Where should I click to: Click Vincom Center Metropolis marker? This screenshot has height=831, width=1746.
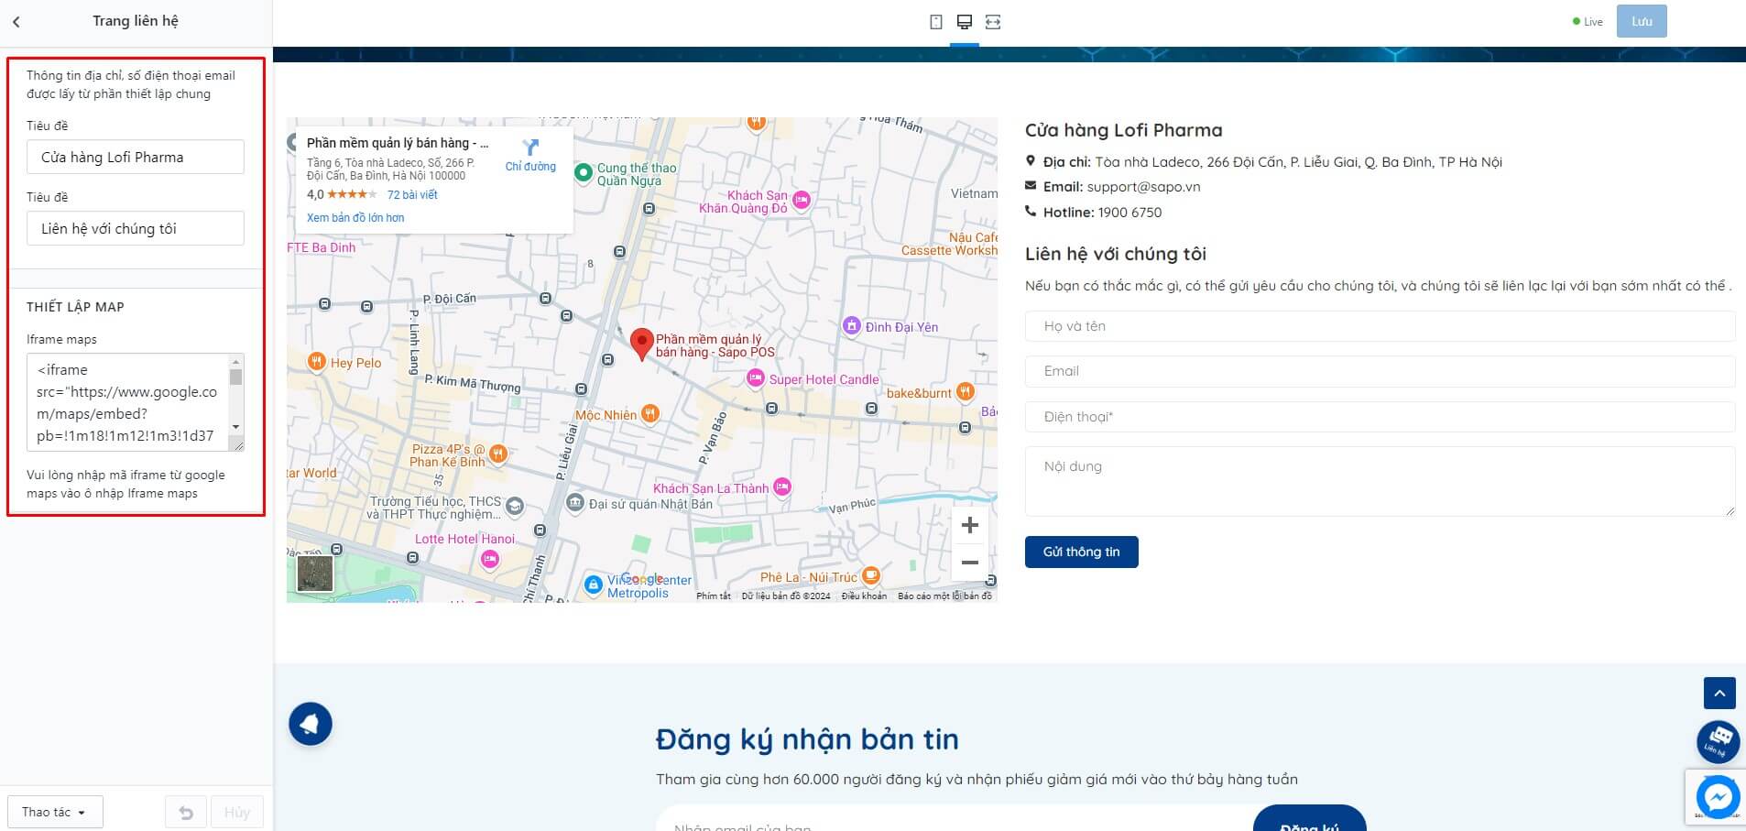click(x=594, y=584)
